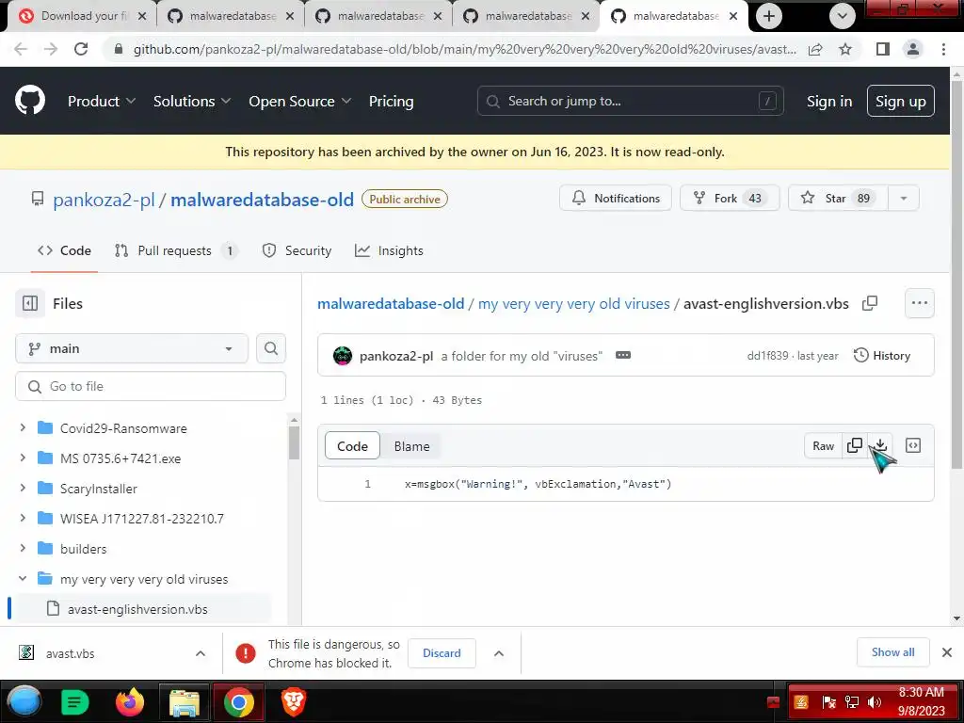Screen dimensions: 964x723
Task: Open avast.vbs download options chevron
Action: (x=201, y=653)
